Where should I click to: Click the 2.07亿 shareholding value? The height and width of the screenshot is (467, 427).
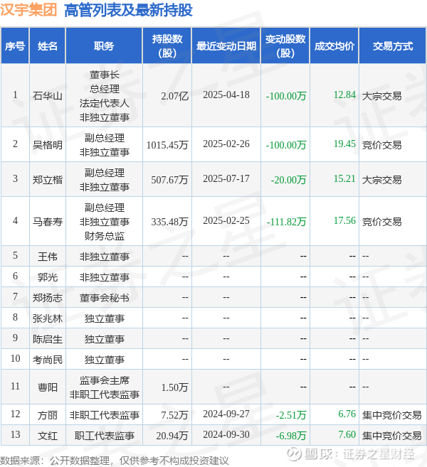tap(175, 96)
